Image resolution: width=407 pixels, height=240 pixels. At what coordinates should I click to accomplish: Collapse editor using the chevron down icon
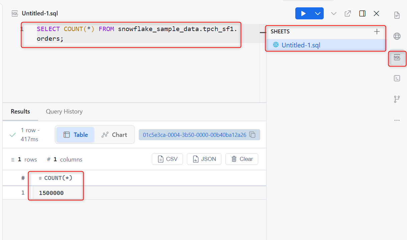click(333, 14)
